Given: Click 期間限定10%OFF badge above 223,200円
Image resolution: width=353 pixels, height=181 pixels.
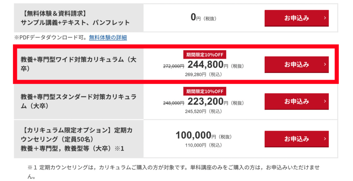Looking at the screenshot, I should point(205,91).
